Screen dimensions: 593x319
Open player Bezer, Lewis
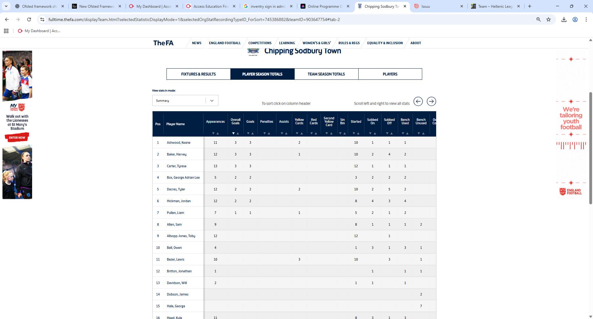[175, 259]
